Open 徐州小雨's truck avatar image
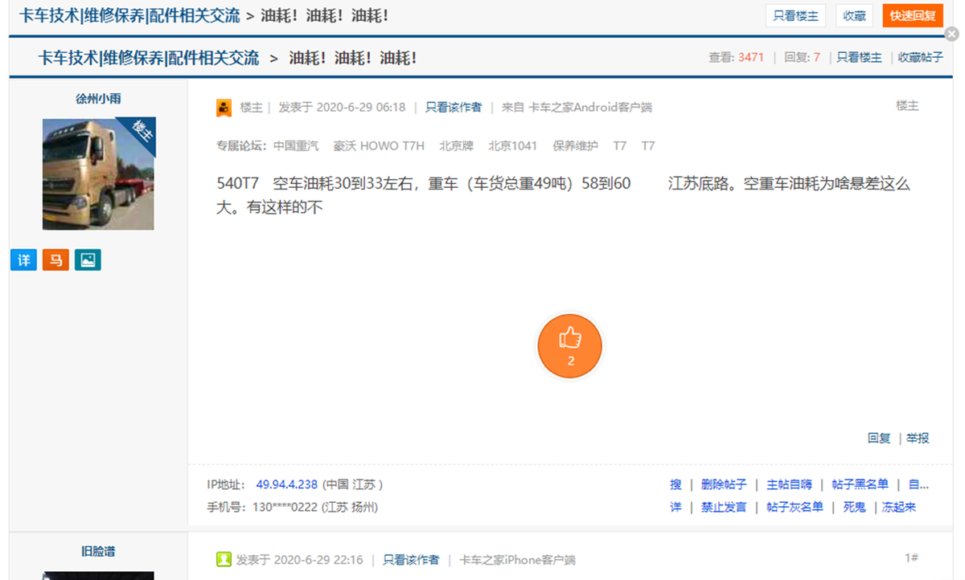Viewport: 965px width, 580px height. [98, 174]
